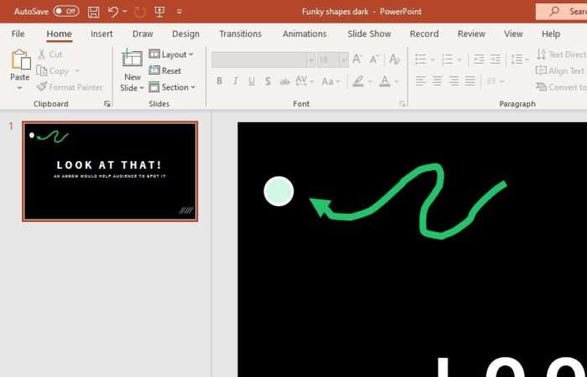This screenshot has width=587, height=377.
Task: Click the font name box
Action: 259,59
